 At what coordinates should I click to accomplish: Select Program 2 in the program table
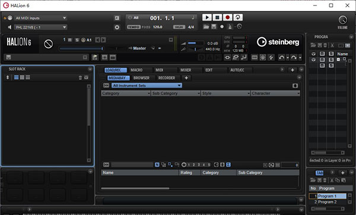point(327,202)
